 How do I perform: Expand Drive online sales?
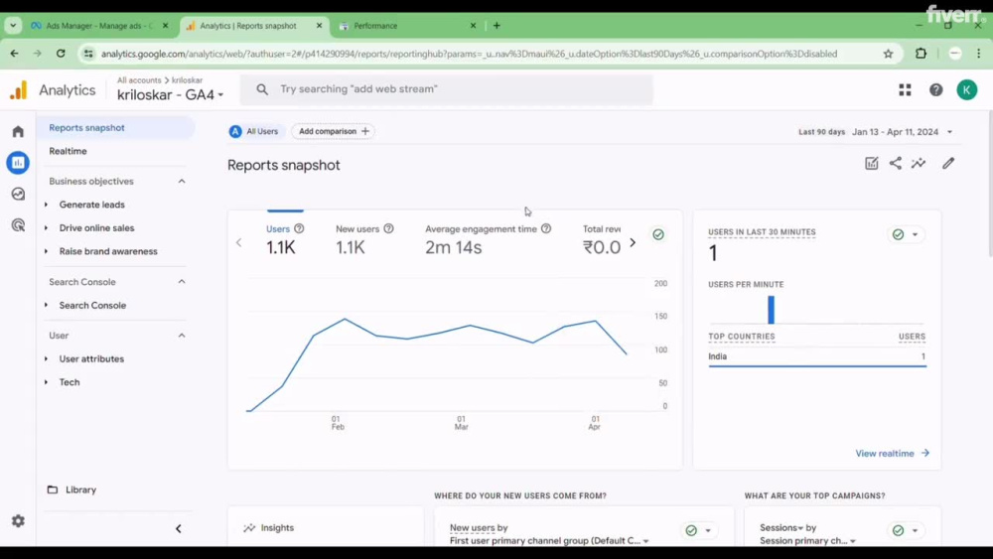47,228
